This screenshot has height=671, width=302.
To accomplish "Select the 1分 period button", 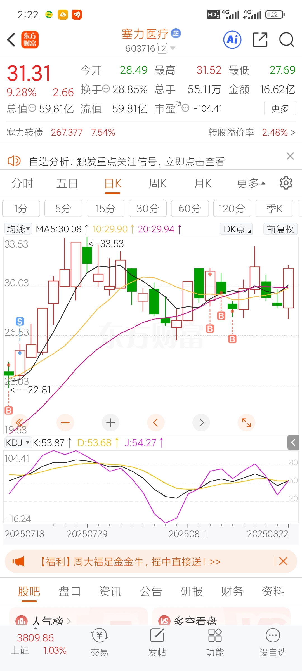I will (x=21, y=208).
